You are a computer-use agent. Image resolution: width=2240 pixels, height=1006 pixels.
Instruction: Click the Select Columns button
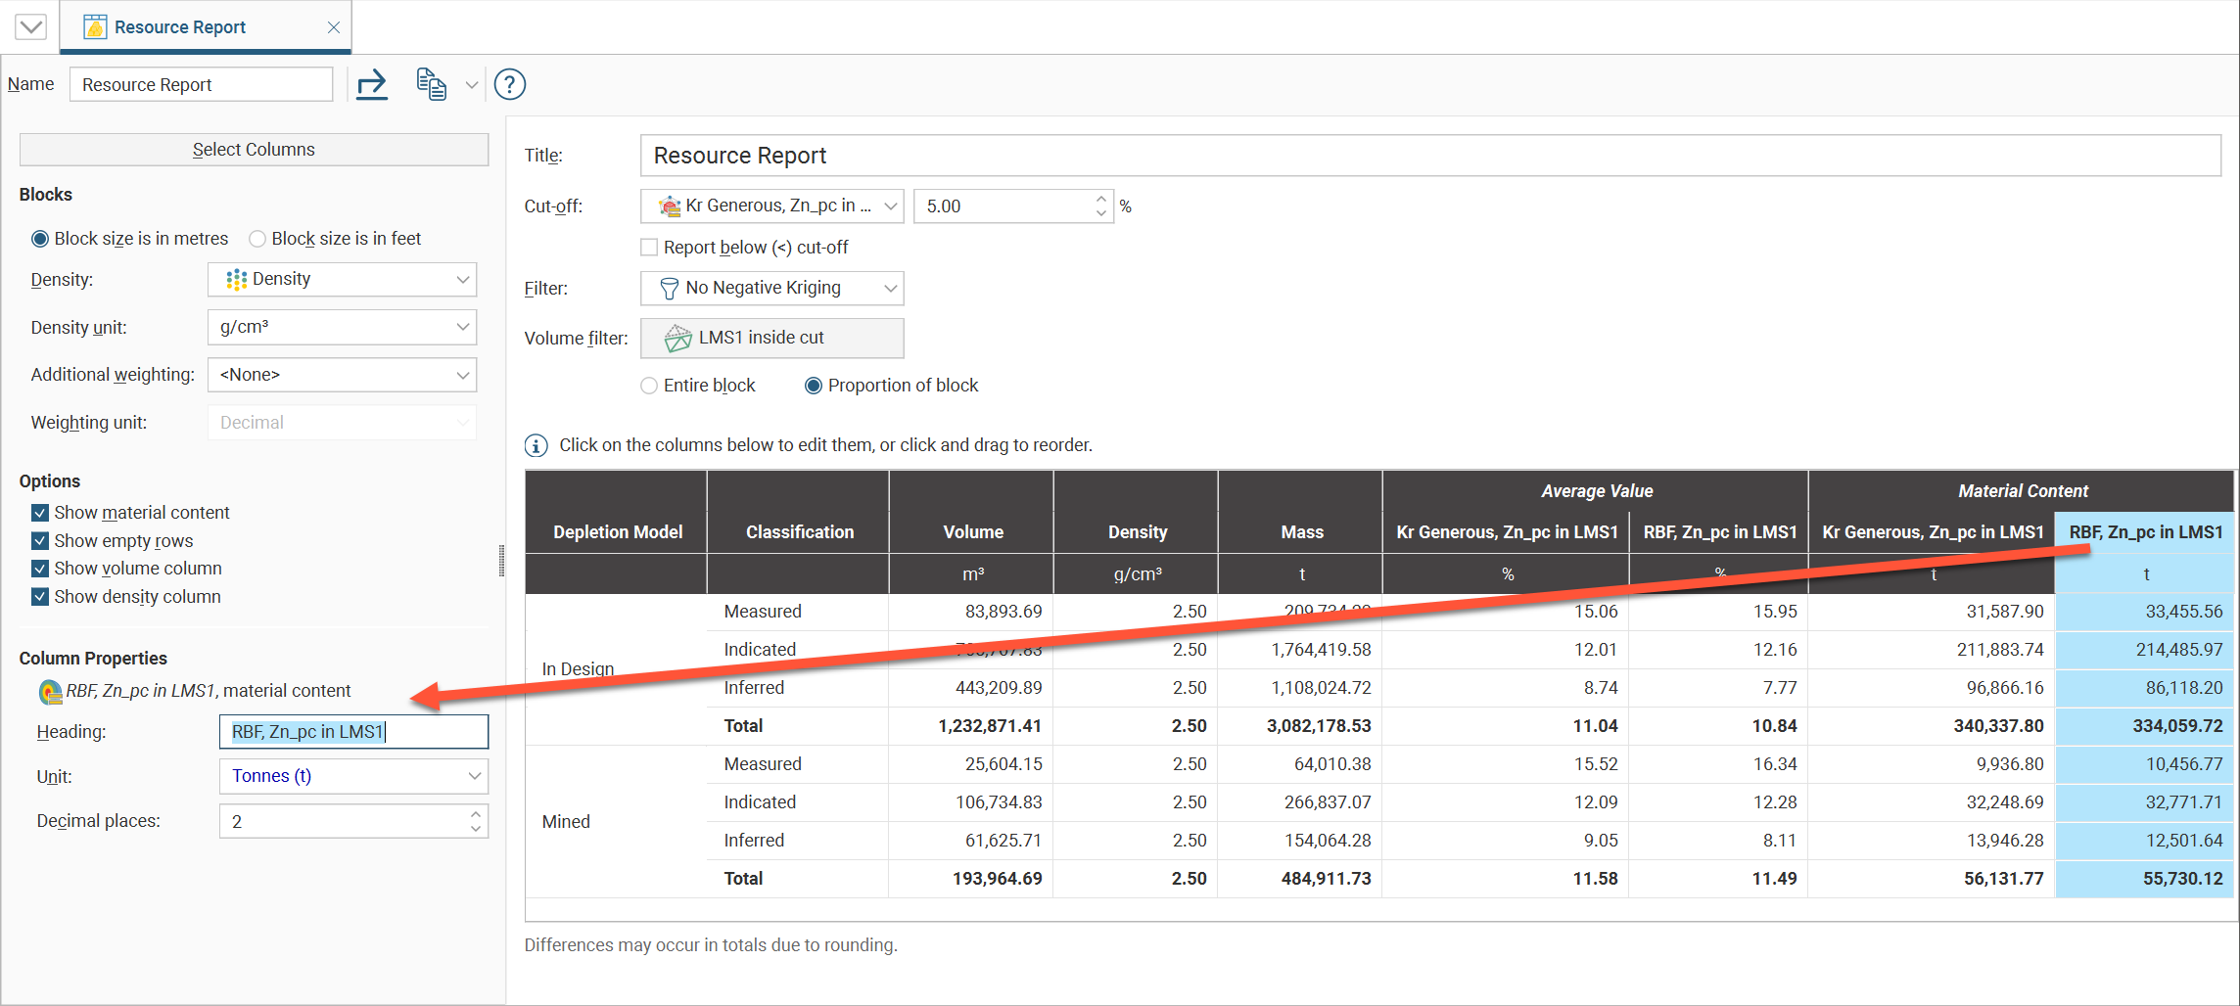coord(254,149)
